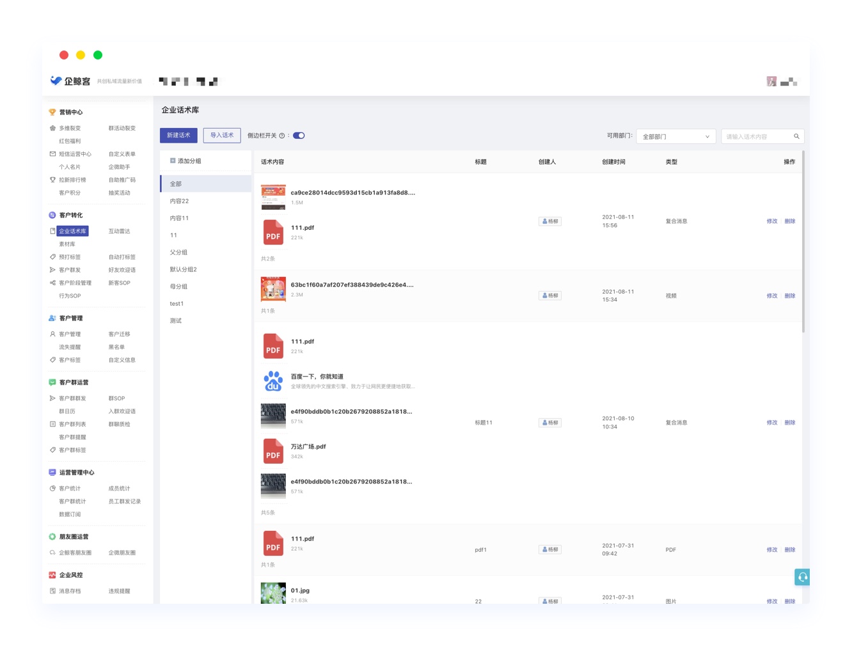The width and height of the screenshot is (852, 646).
Task: Select the 内容22 group
Action: pos(179,201)
